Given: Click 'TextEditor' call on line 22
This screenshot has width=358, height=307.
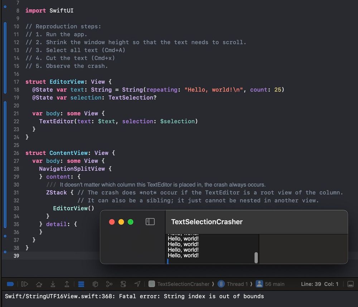Looking at the screenshot, I should coord(57,121).
